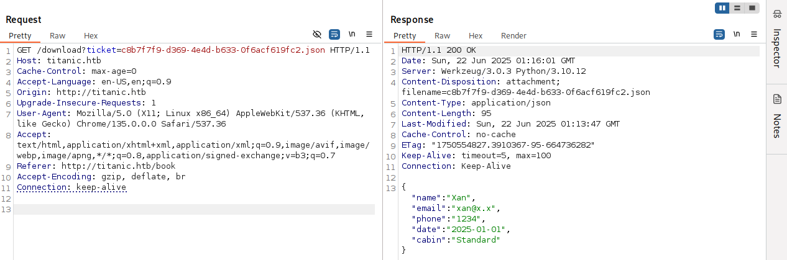Open Response panel hamburger options menu
This screenshot has width=787, height=260.
(x=754, y=34)
